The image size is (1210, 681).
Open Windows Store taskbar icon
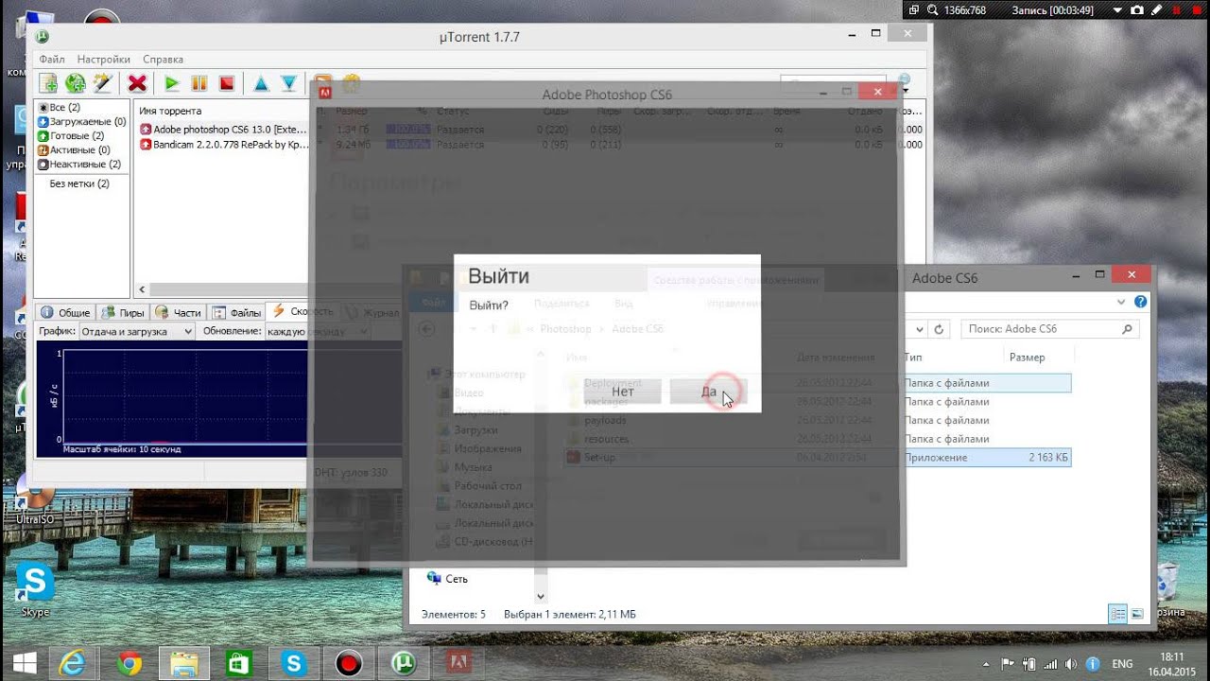coord(239,663)
